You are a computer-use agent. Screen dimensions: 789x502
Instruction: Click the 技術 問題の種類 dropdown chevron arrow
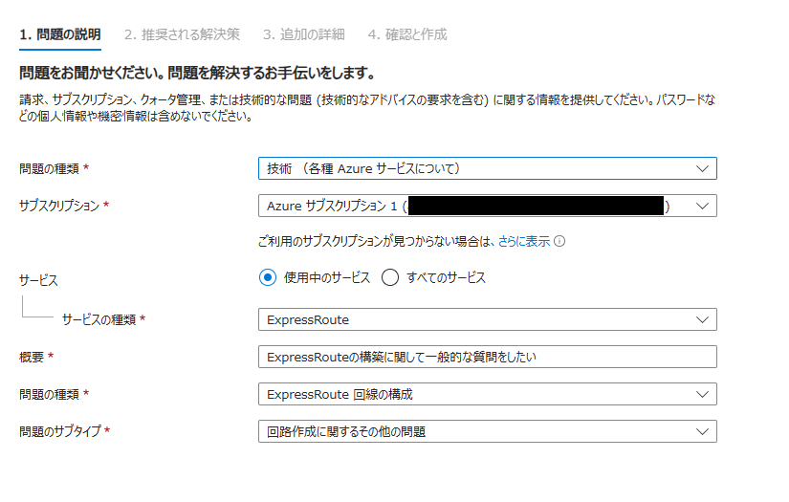(703, 169)
